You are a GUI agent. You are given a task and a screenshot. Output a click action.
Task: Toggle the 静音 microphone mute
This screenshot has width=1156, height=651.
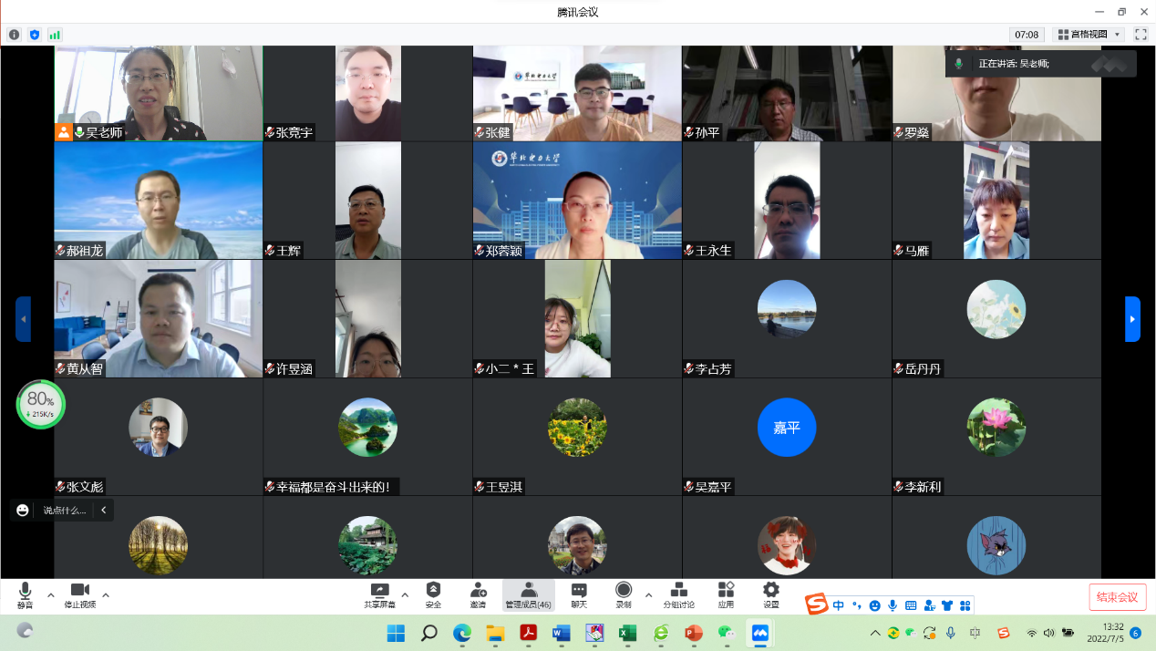click(x=25, y=594)
